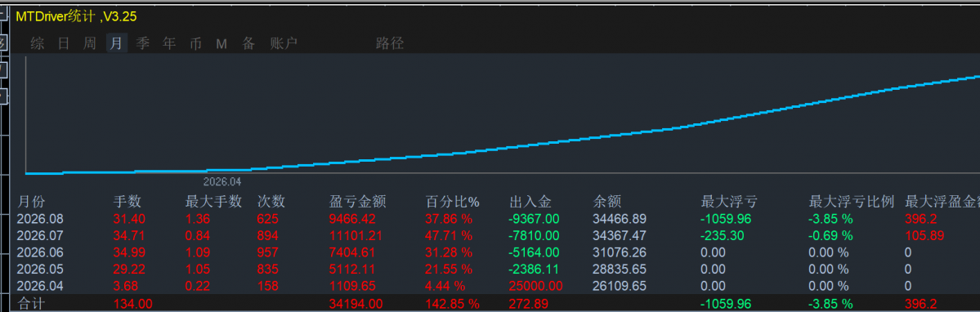
Task: Switch to the 综 summary tab
Action: pos(38,43)
